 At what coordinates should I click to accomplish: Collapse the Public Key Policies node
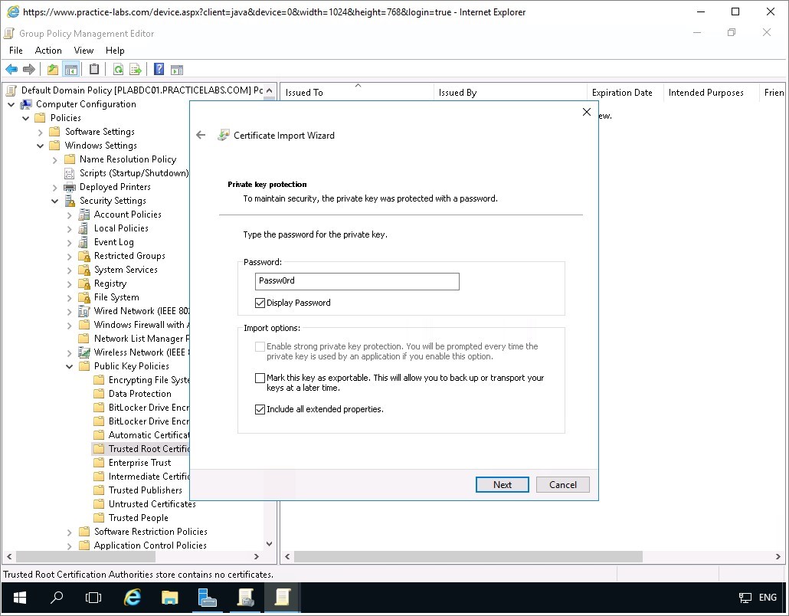(x=70, y=366)
